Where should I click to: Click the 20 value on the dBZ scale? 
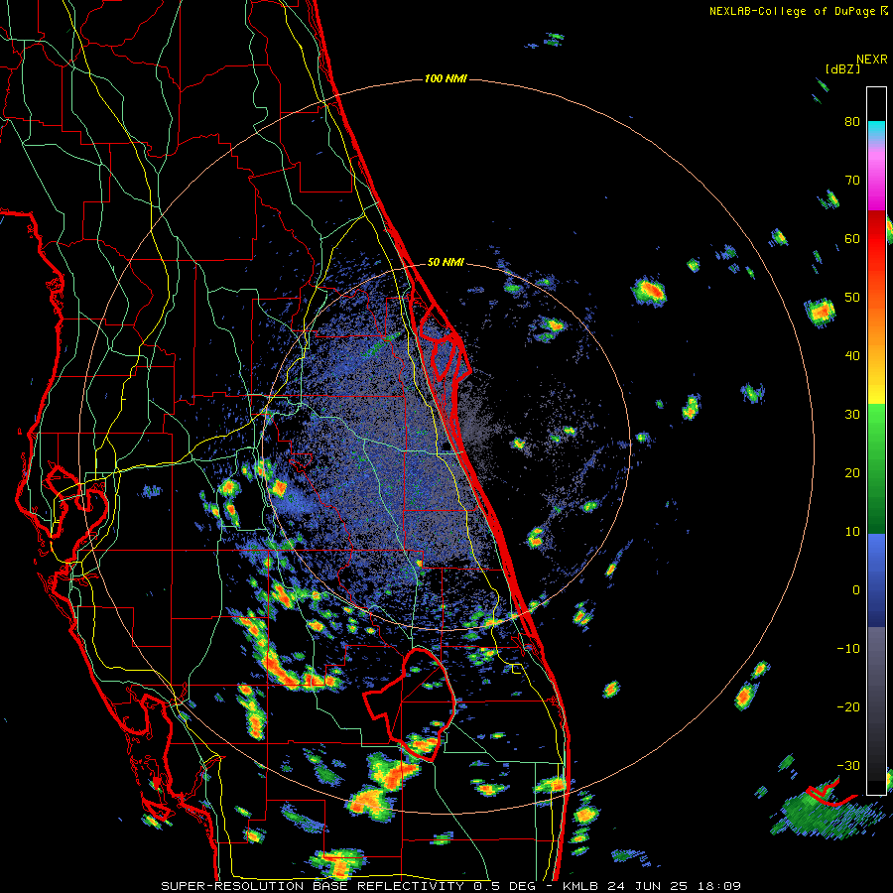click(x=852, y=473)
